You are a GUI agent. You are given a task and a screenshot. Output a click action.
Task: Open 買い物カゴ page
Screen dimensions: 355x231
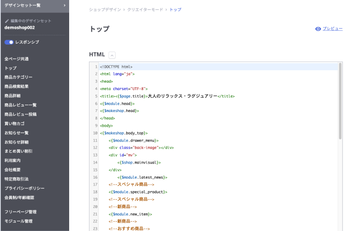click(x=14, y=124)
